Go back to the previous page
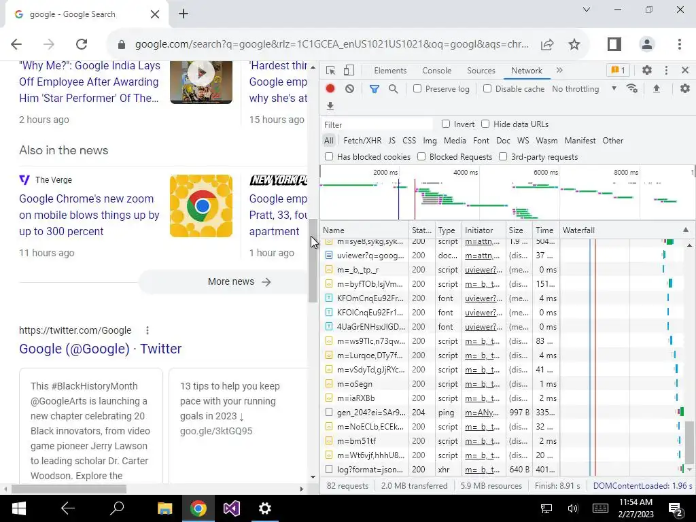The height and width of the screenshot is (522, 696). click(16, 44)
